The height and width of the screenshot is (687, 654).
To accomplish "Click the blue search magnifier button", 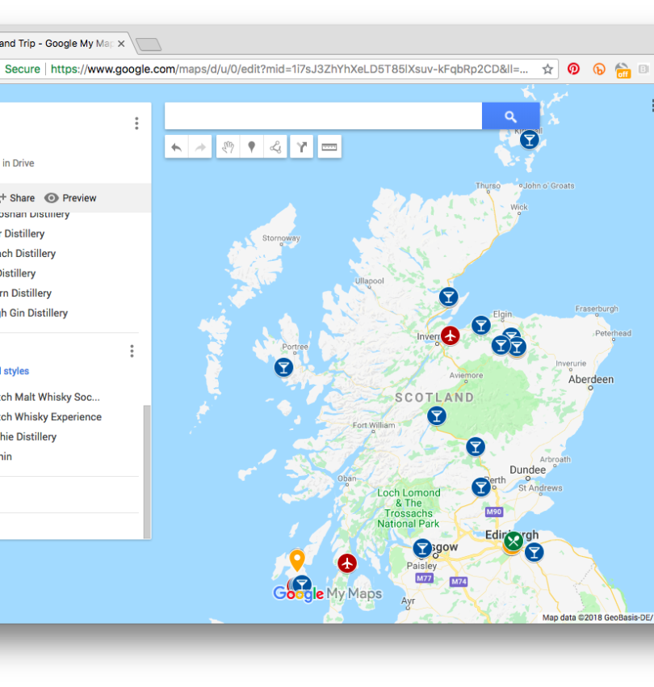I will pyautogui.click(x=510, y=116).
